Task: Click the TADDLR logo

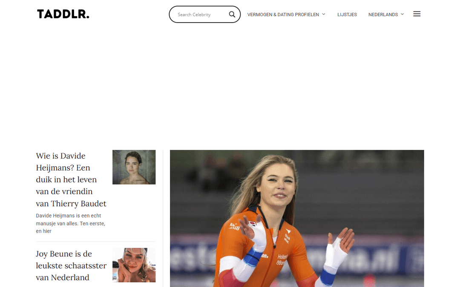Action: [63, 14]
